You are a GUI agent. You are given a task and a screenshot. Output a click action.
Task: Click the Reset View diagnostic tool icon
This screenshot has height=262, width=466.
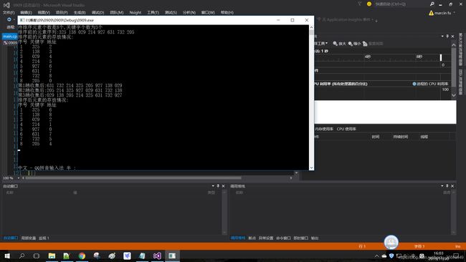365,44
